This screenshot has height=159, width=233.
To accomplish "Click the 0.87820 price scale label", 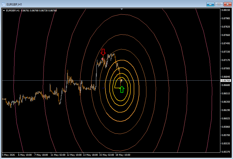I will [226, 27].
